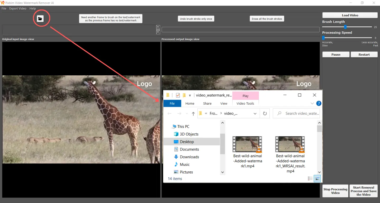
Task: Switch to Details view icon in Explorer
Action: click(x=310, y=179)
